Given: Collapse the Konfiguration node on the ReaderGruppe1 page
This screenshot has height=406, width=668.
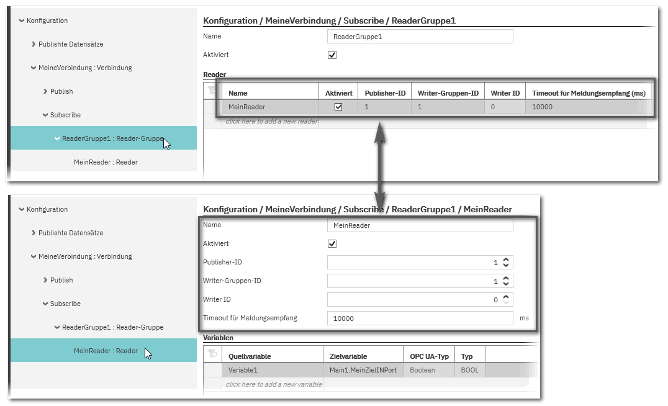Looking at the screenshot, I should tap(21, 20).
